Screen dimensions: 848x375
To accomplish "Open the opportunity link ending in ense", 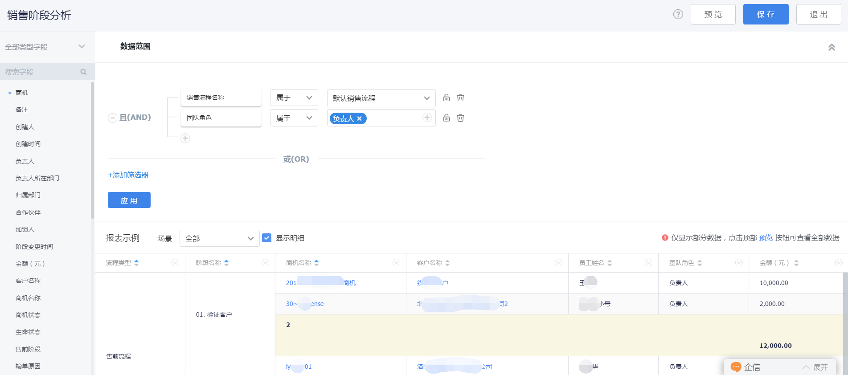I will tap(305, 304).
